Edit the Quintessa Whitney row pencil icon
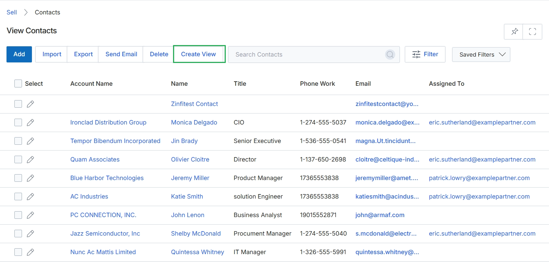Screen dimensions: 549x262 pos(30,252)
